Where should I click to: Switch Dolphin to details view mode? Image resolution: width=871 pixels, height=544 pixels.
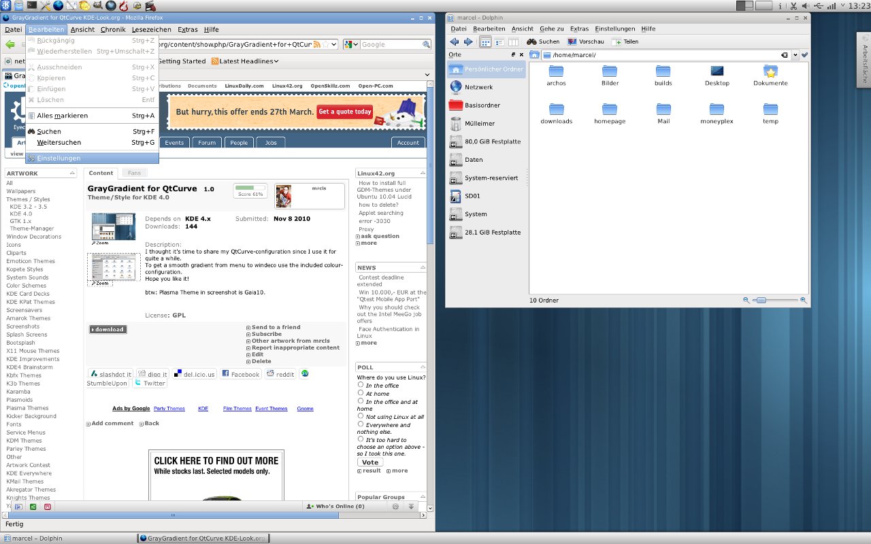pyautogui.click(x=499, y=41)
